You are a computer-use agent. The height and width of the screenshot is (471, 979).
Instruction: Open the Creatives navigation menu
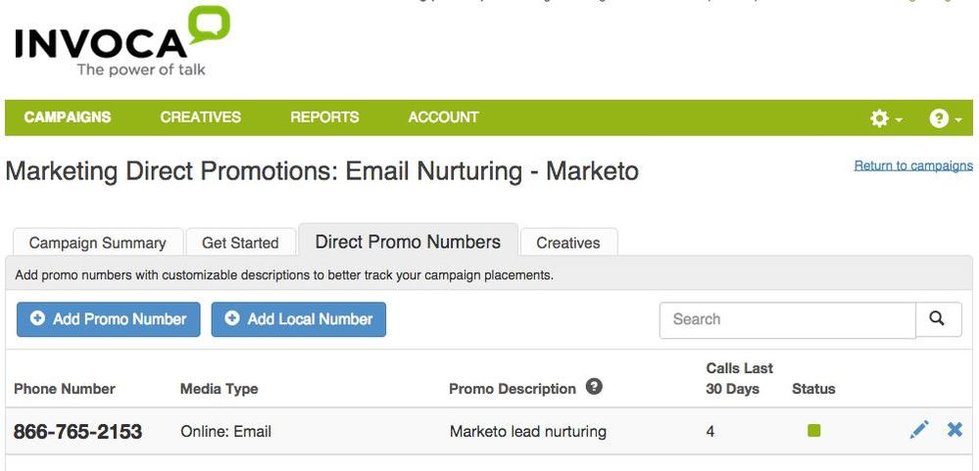coord(201,118)
